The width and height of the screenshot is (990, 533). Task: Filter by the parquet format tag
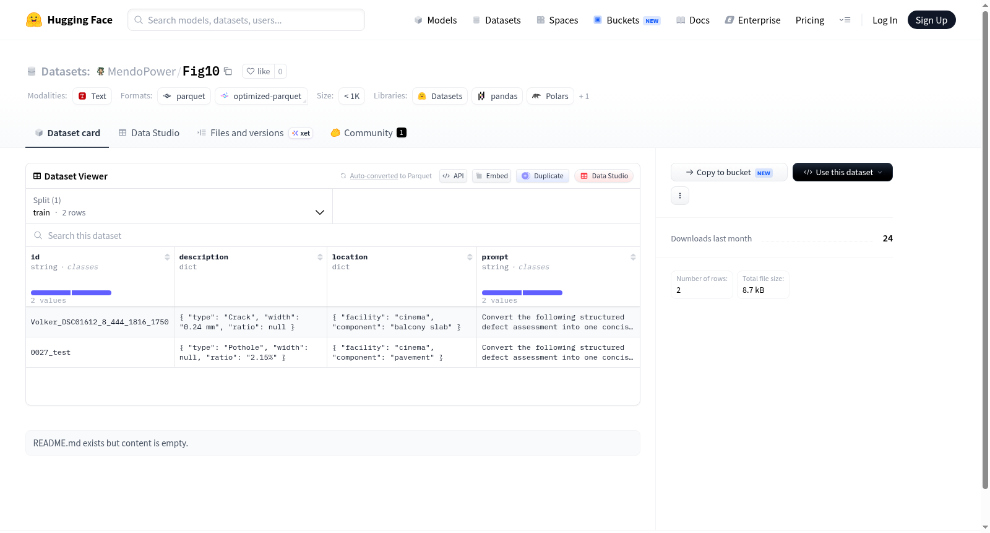point(184,96)
